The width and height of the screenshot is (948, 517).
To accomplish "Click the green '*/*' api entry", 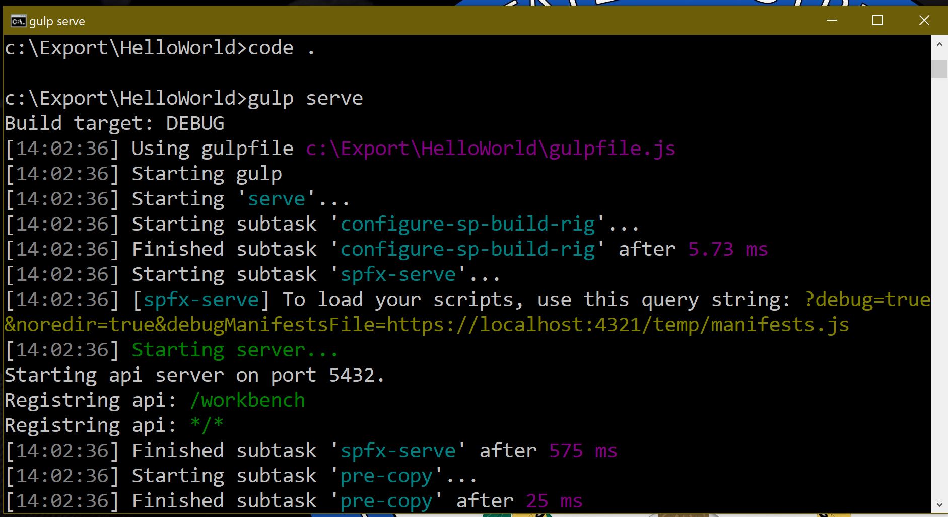I will (207, 425).
